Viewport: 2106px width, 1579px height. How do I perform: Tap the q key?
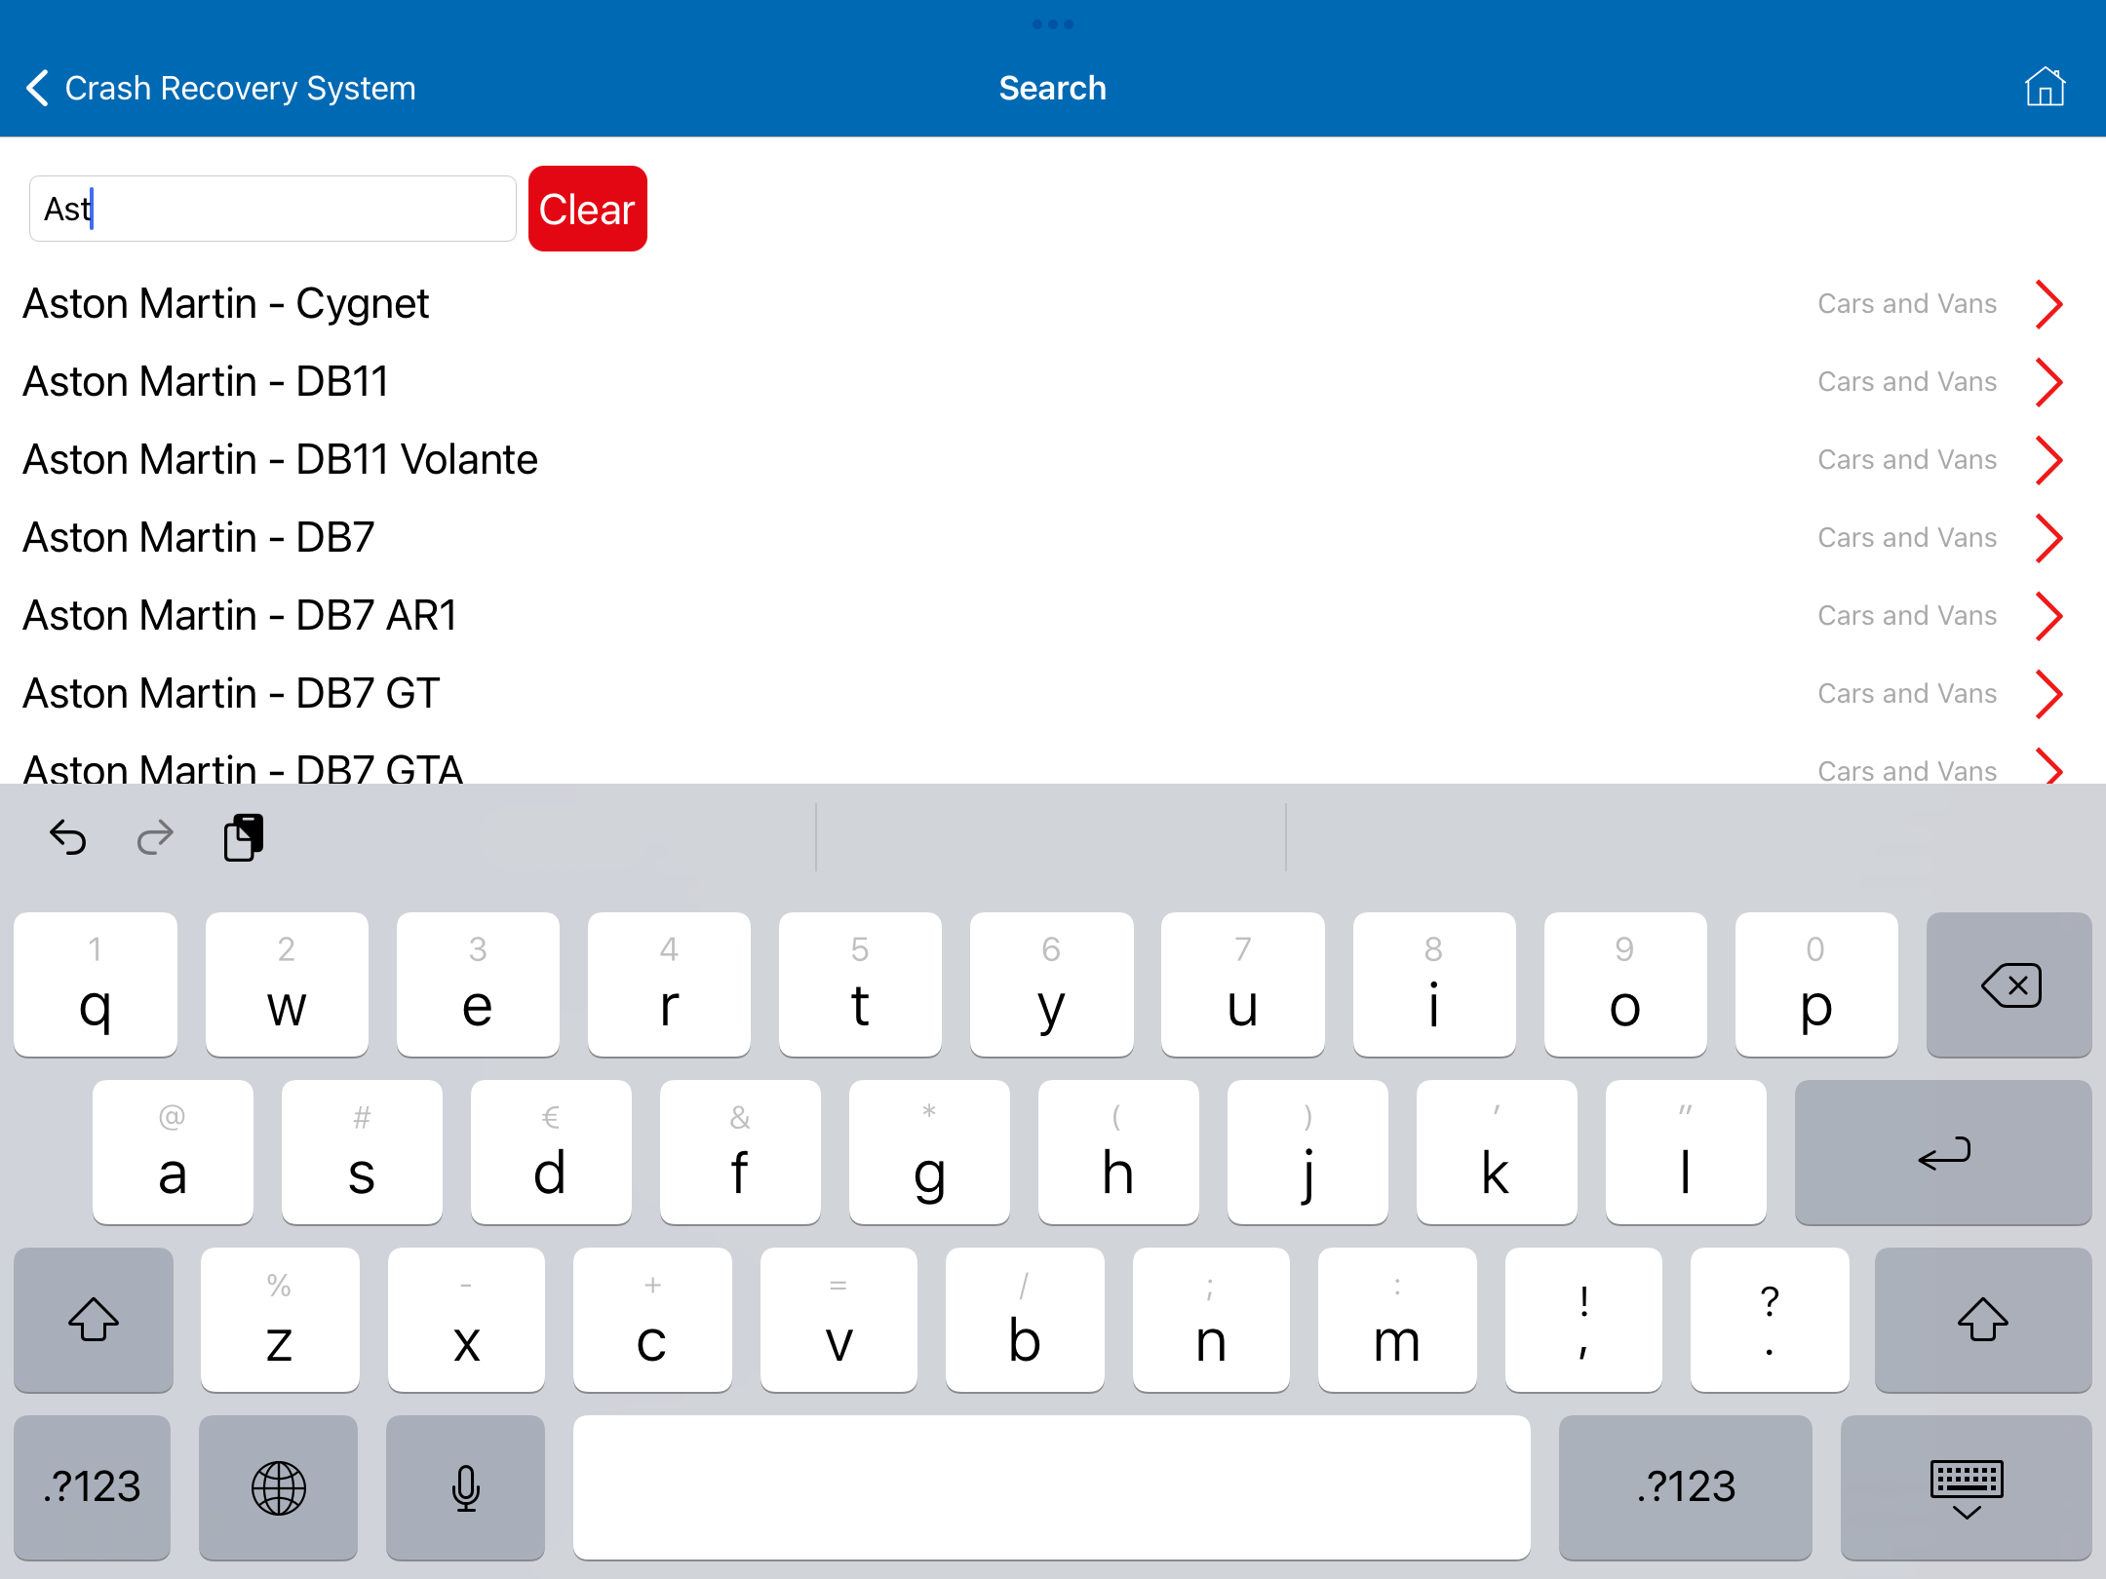click(x=96, y=984)
